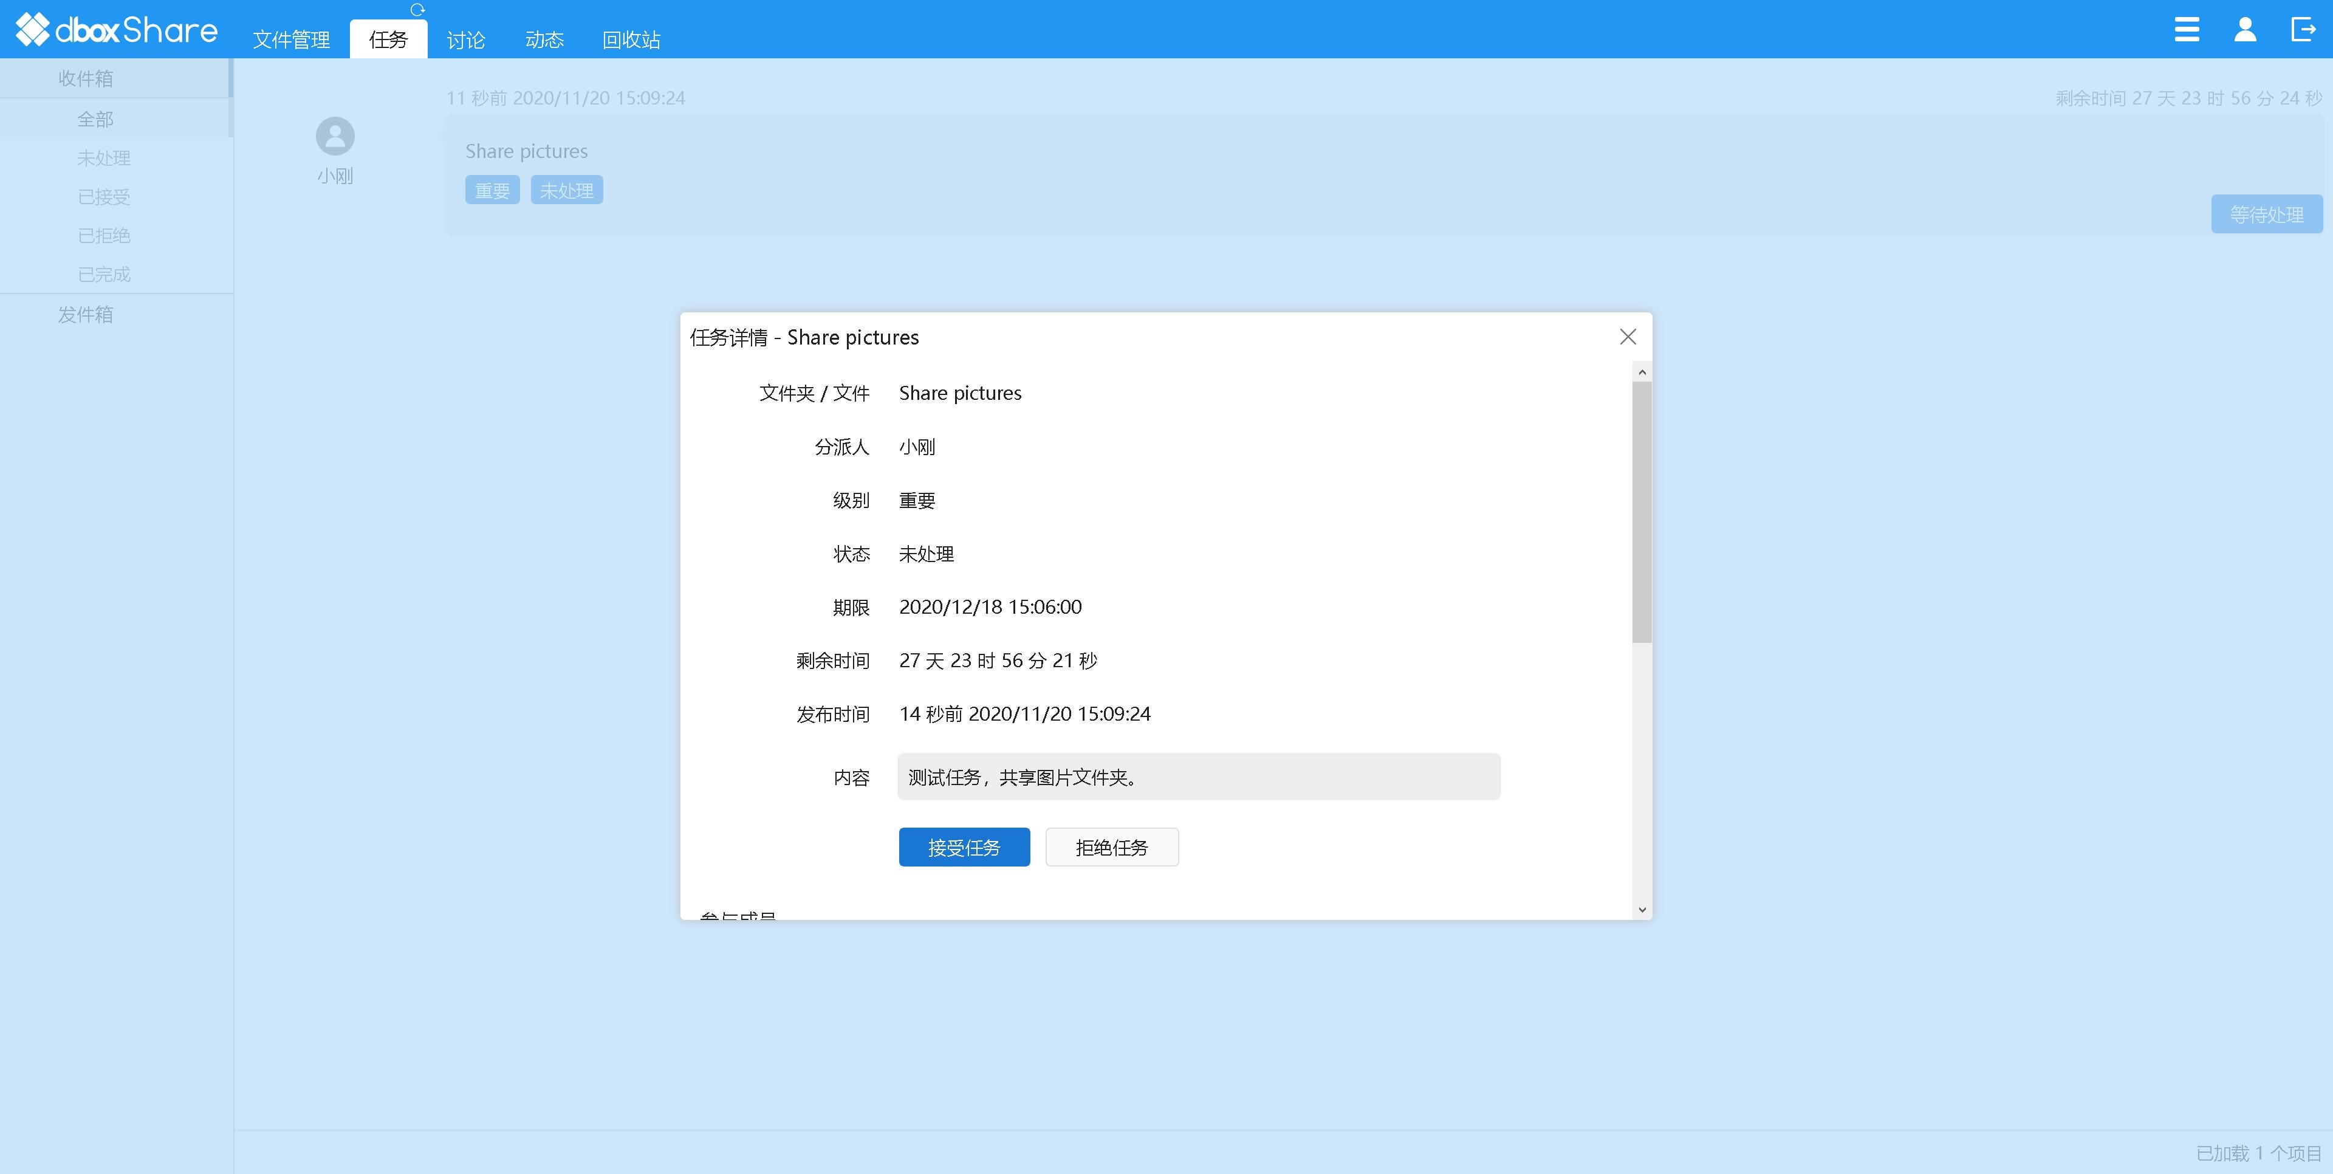Open the hamburger menu icon
2333x1174 pixels.
(x=2187, y=29)
